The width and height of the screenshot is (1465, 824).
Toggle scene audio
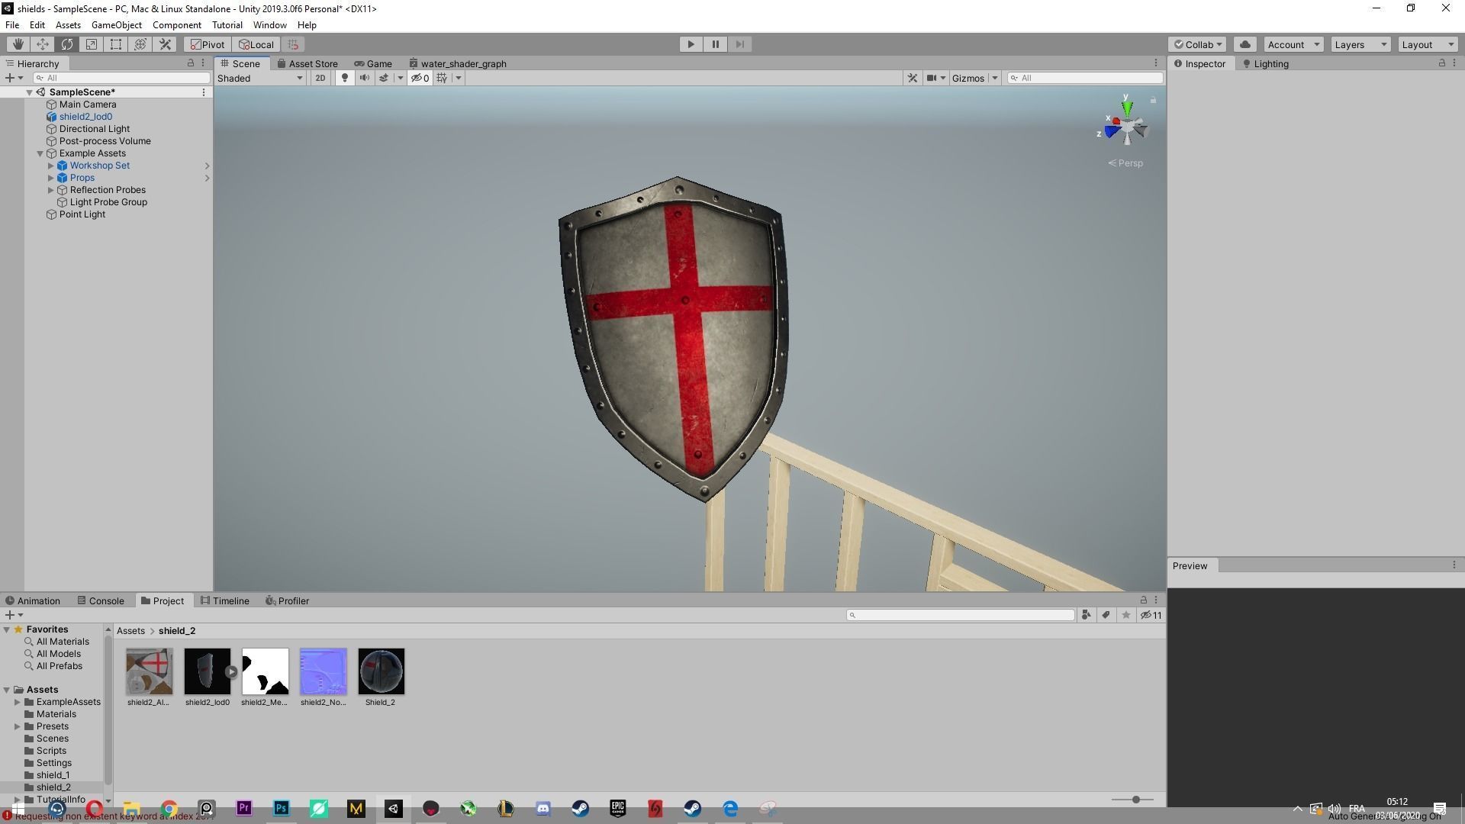[365, 78]
